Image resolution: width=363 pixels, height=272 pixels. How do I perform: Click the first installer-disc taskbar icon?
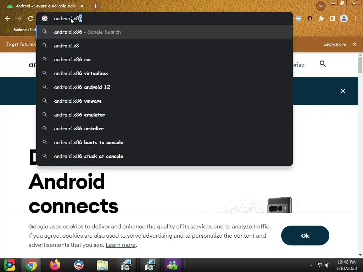pyautogui.click(x=126, y=265)
